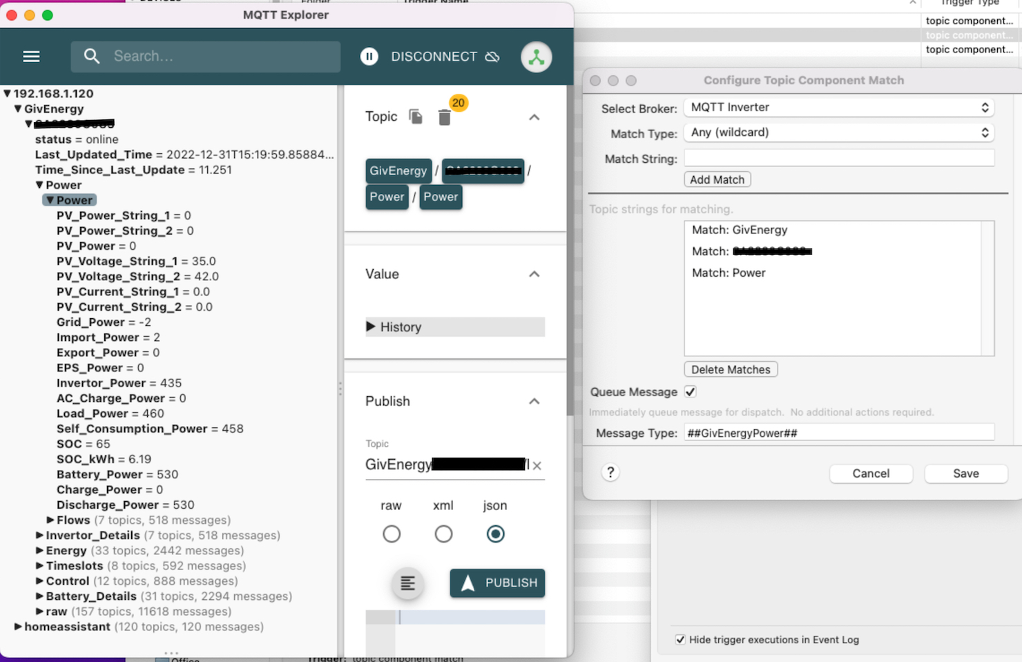The width and height of the screenshot is (1022, 662).
Task: Open the Select Broker dropdown
Action: point(839,107)
